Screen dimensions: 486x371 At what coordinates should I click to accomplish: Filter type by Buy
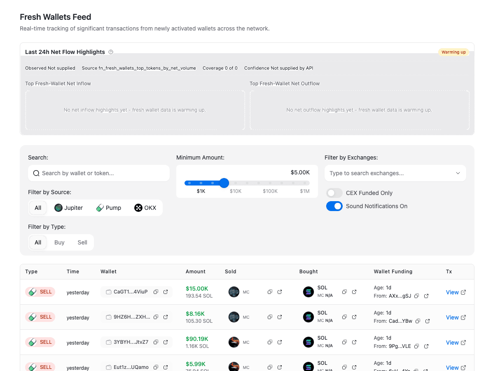coord(59,242)
